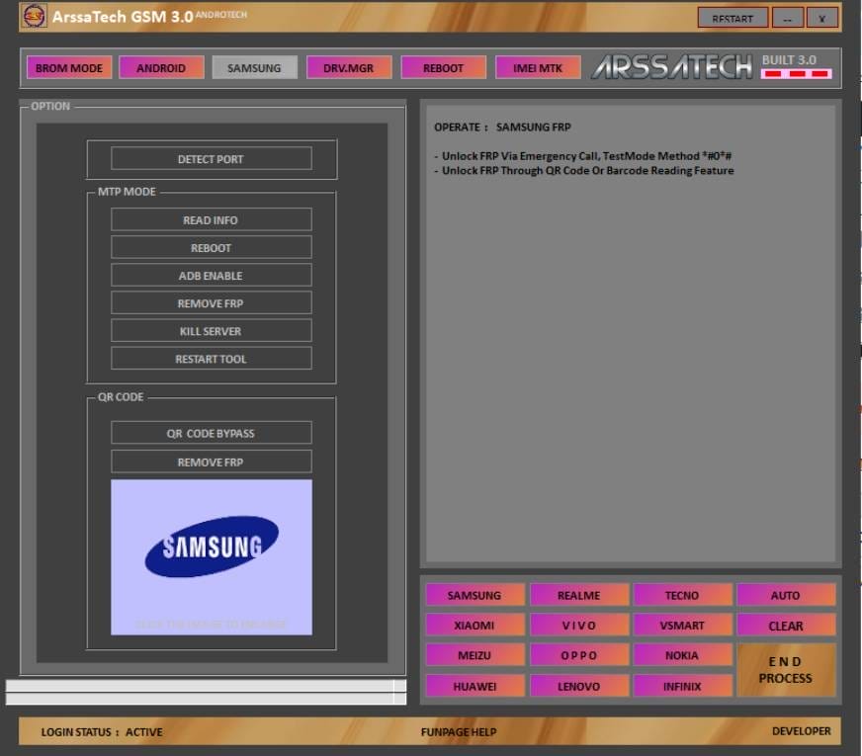The width and height of the screenshot is (862, 756).
Task: Click END PROCESS
Action: (x=785, y=670)
